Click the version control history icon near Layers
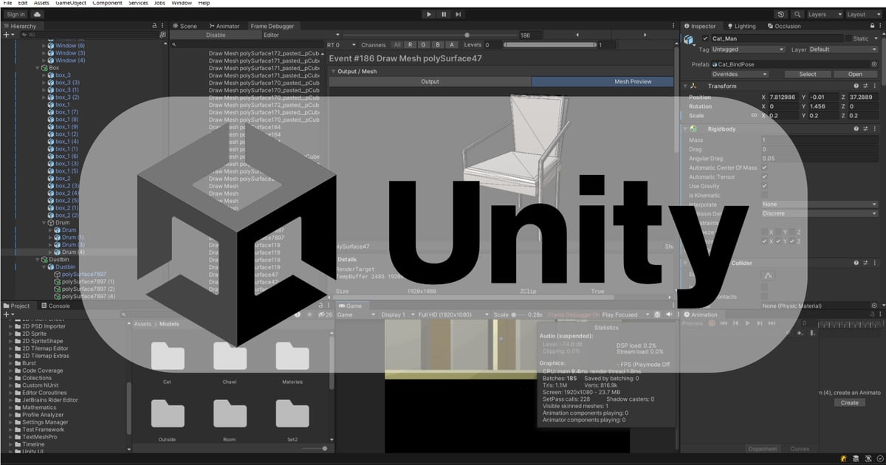The image size is (886, 465). coord(780,14)
